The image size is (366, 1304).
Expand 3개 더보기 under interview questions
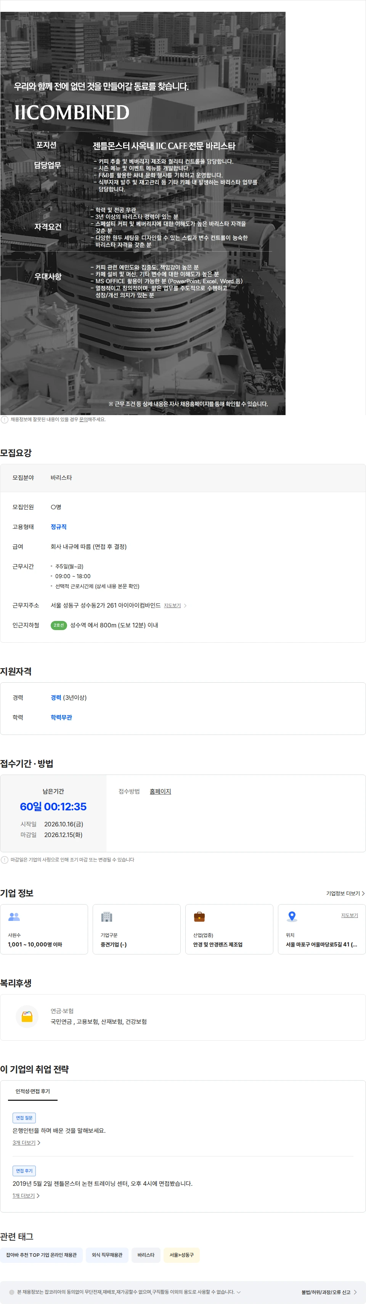pyautogui.click(x=26, y=1142)
